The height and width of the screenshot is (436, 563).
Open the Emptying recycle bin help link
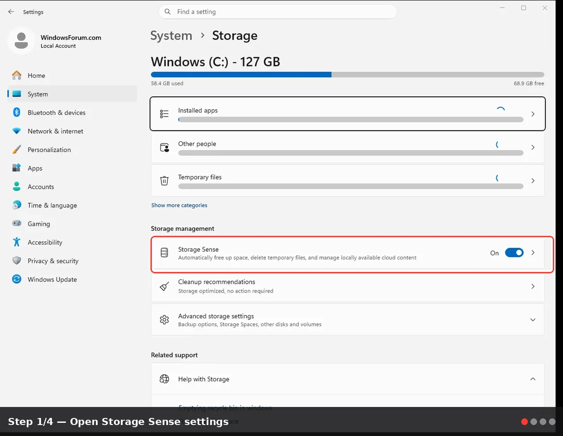tap(225, 407)
